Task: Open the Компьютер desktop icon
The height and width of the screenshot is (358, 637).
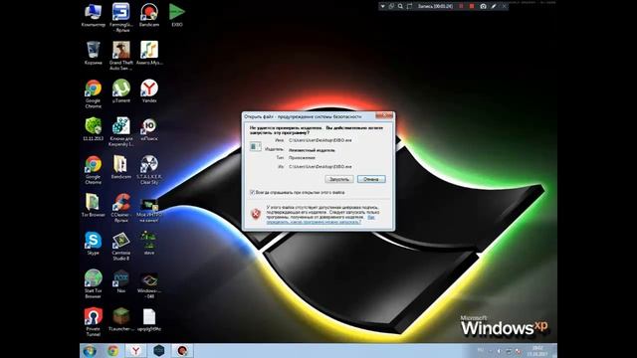Action: pos(93,15)
